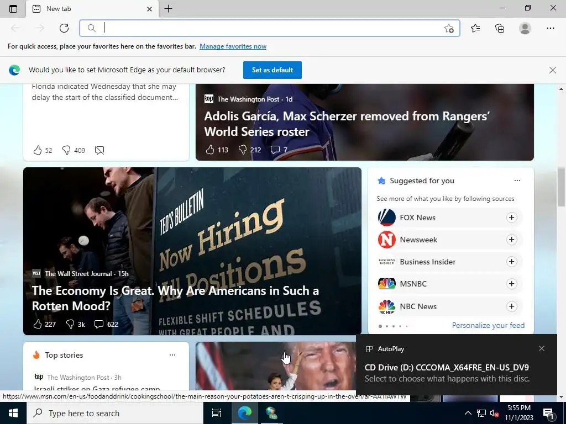
Task: Focus the address bar input
Action: pyautogui.click(x=269, y=28)
